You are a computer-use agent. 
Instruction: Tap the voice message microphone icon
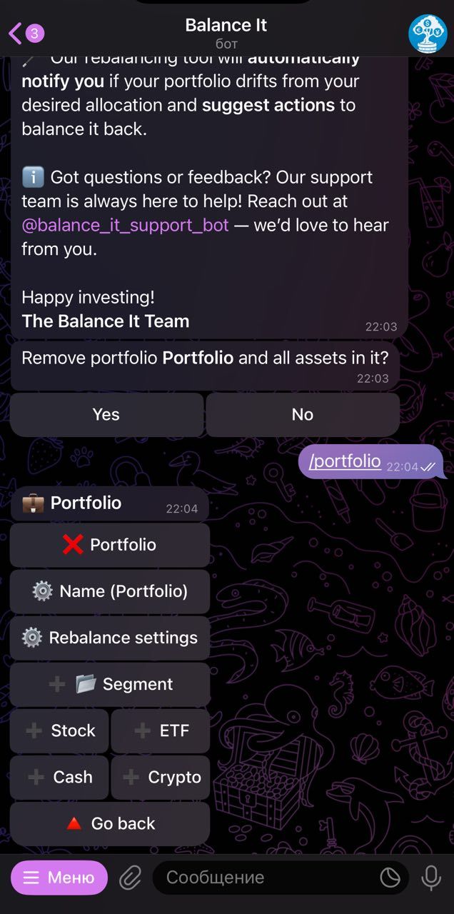pyautogui.click(x=431, y=877)
